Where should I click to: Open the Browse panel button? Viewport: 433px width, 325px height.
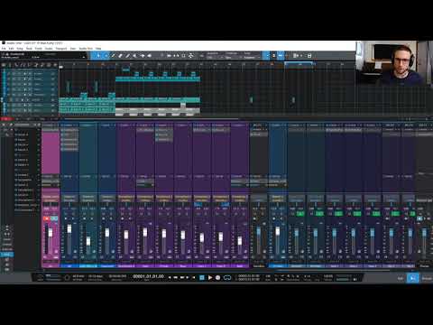[427, 278]
